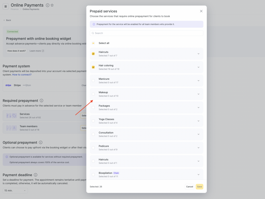Image resolution: width=265 pixels, height=199 pixels.
Task: Star the Online Payments page as favorite
Action: coord(52,5)
